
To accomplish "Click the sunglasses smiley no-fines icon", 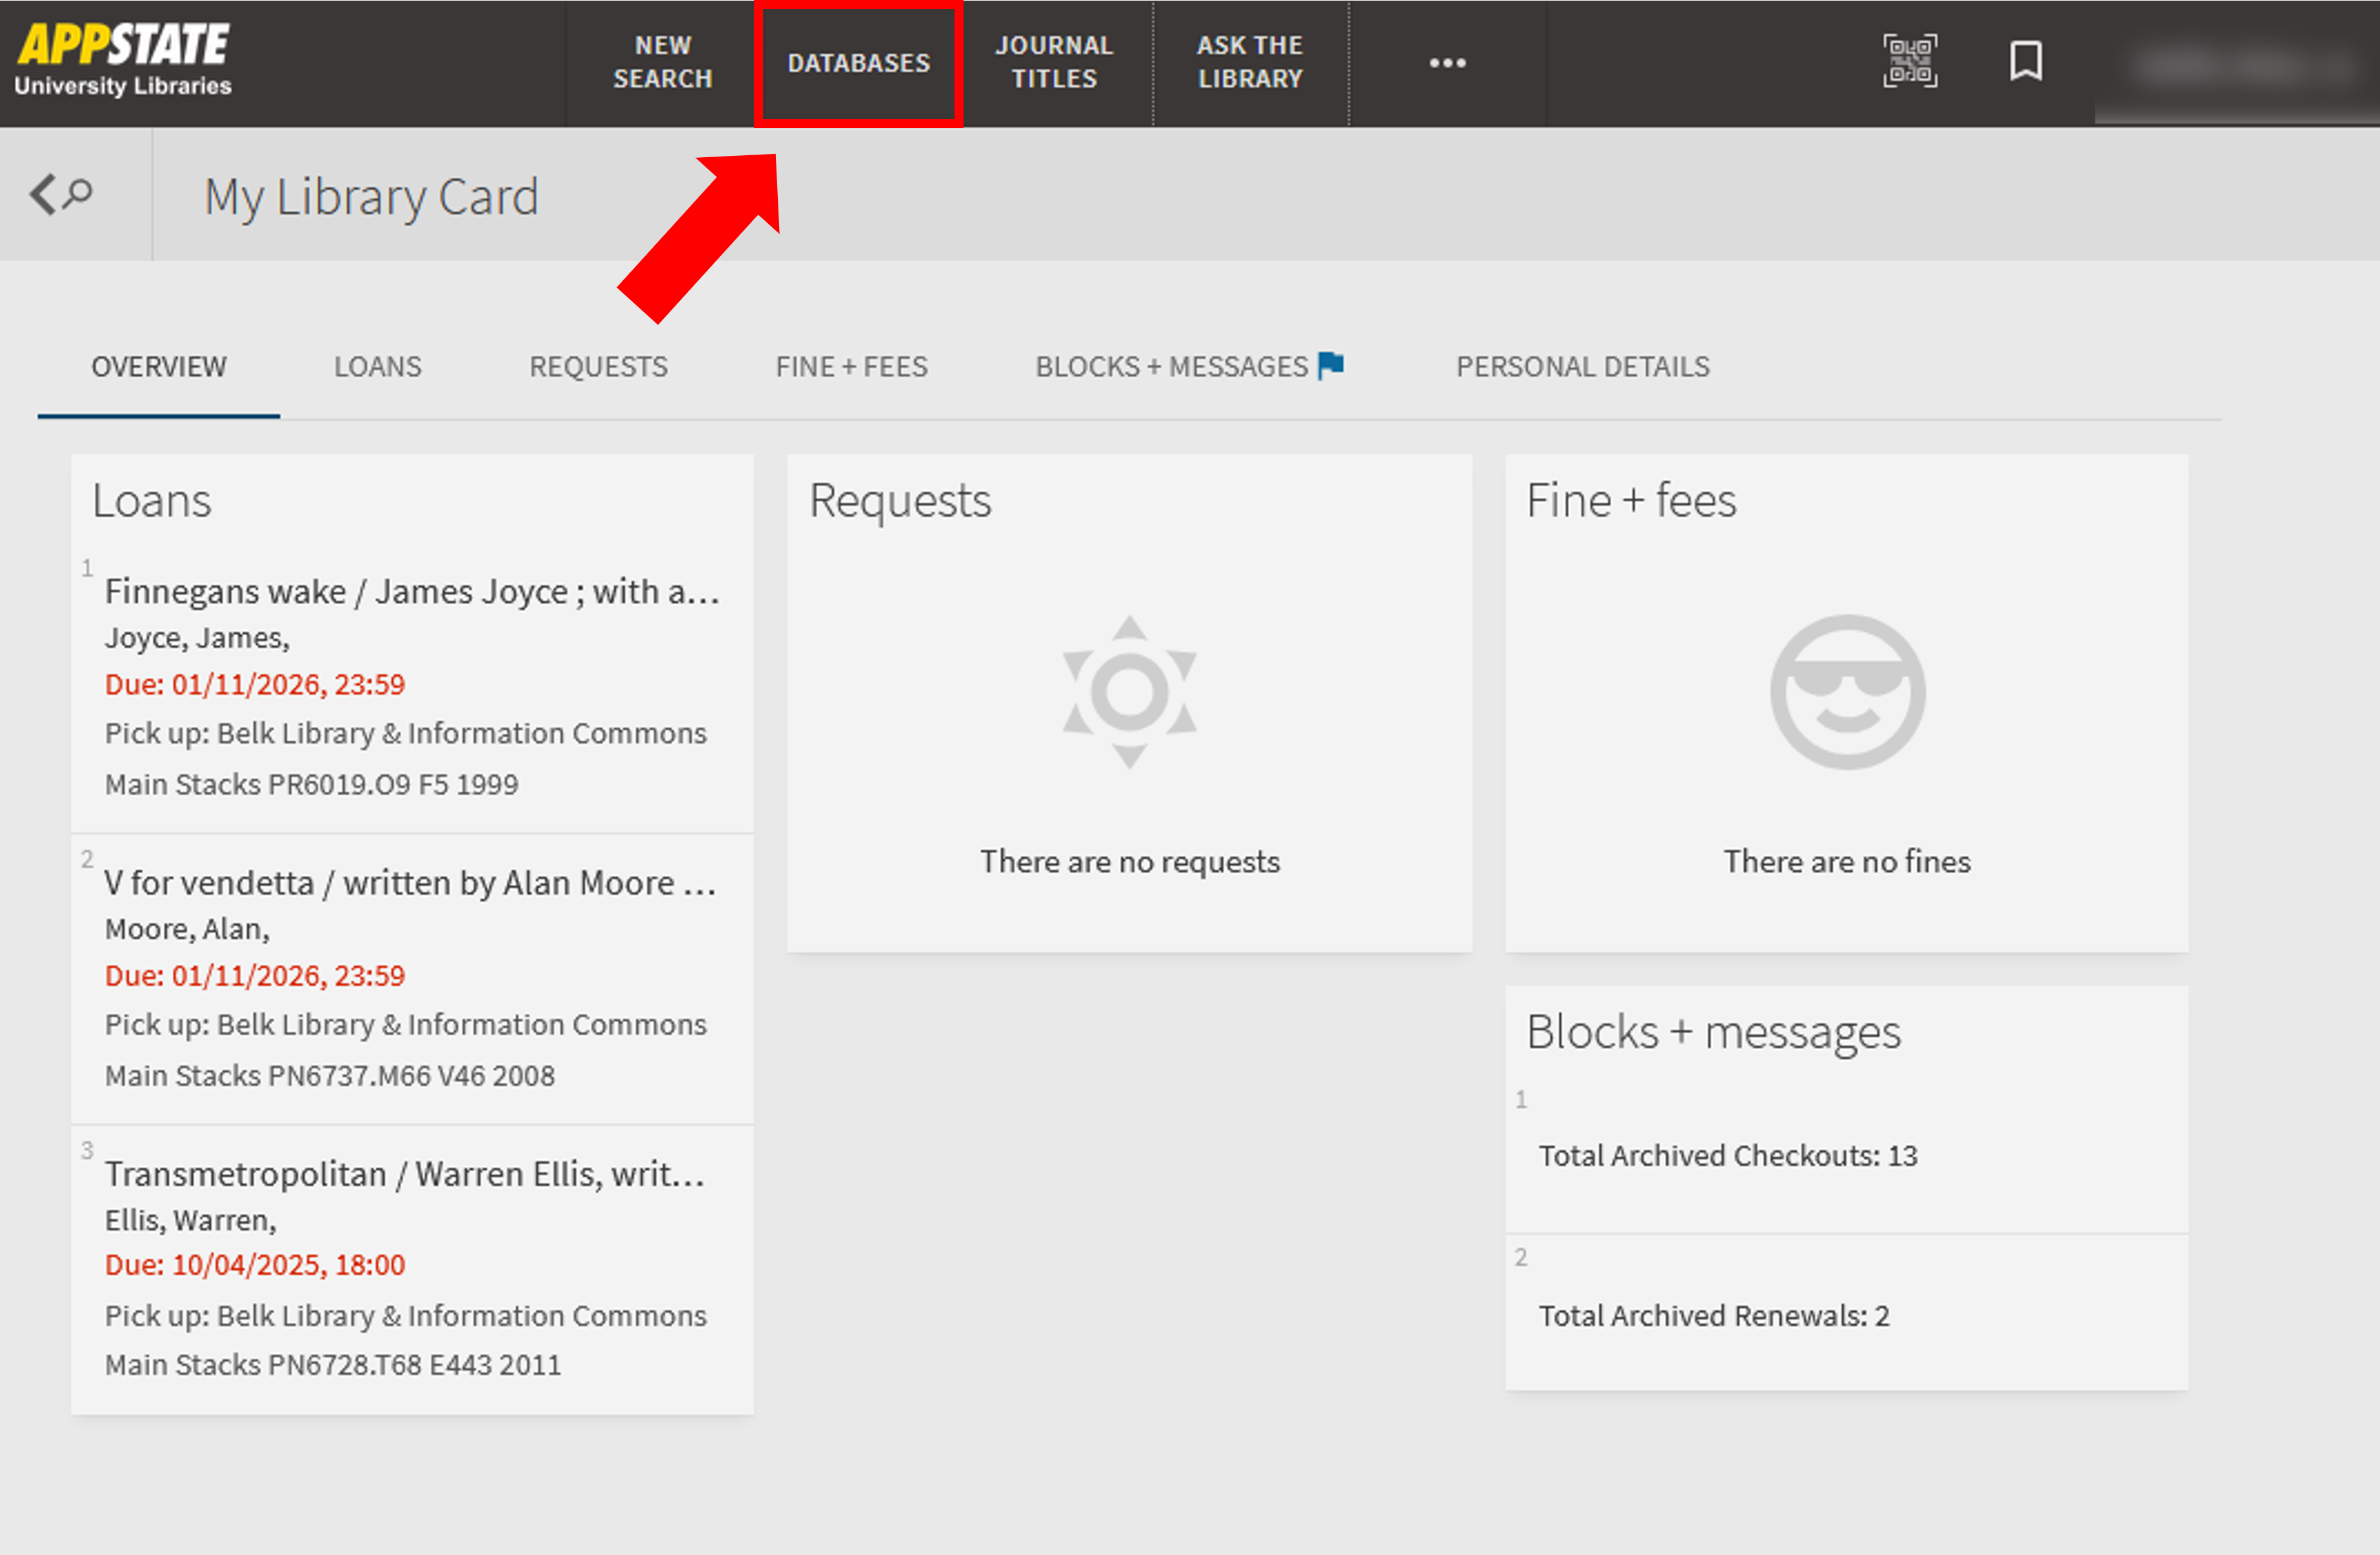I will [1846, 691].
